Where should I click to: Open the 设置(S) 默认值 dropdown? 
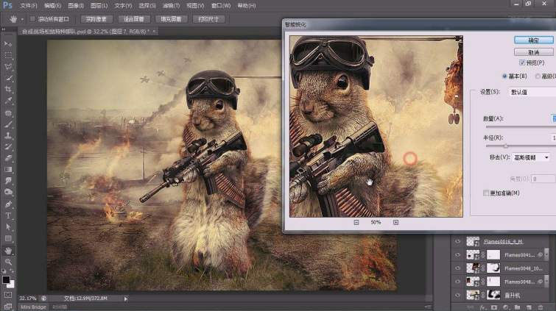[x=532, y=92]
